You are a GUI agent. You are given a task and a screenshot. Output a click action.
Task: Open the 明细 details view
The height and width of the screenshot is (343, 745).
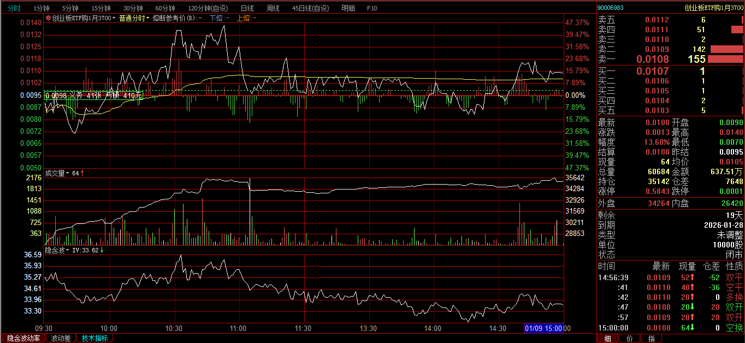tap(347, 8)
